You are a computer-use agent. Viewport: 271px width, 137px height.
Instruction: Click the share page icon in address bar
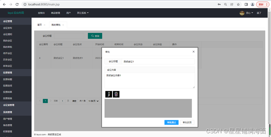coord(232,4)
